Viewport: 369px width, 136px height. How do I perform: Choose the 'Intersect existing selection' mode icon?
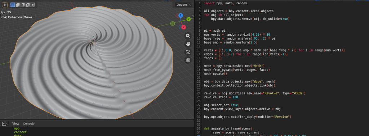33,5
